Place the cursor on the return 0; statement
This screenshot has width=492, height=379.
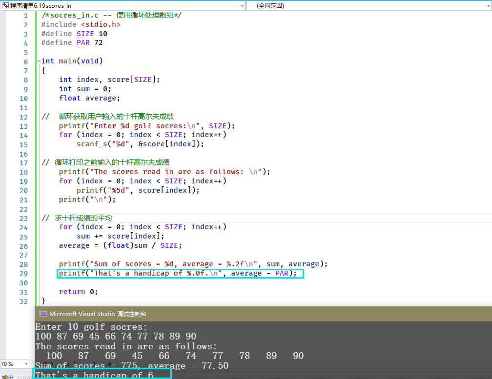[78, 292]
